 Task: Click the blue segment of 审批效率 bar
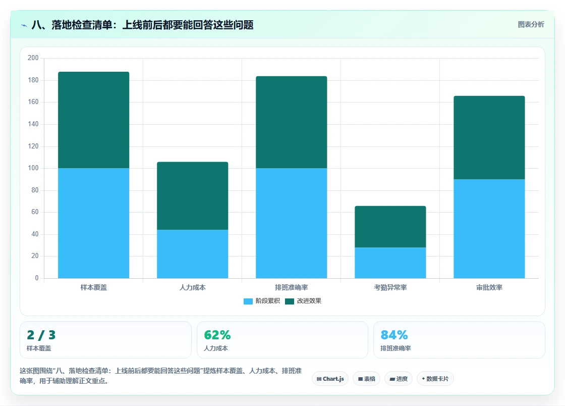489,229
